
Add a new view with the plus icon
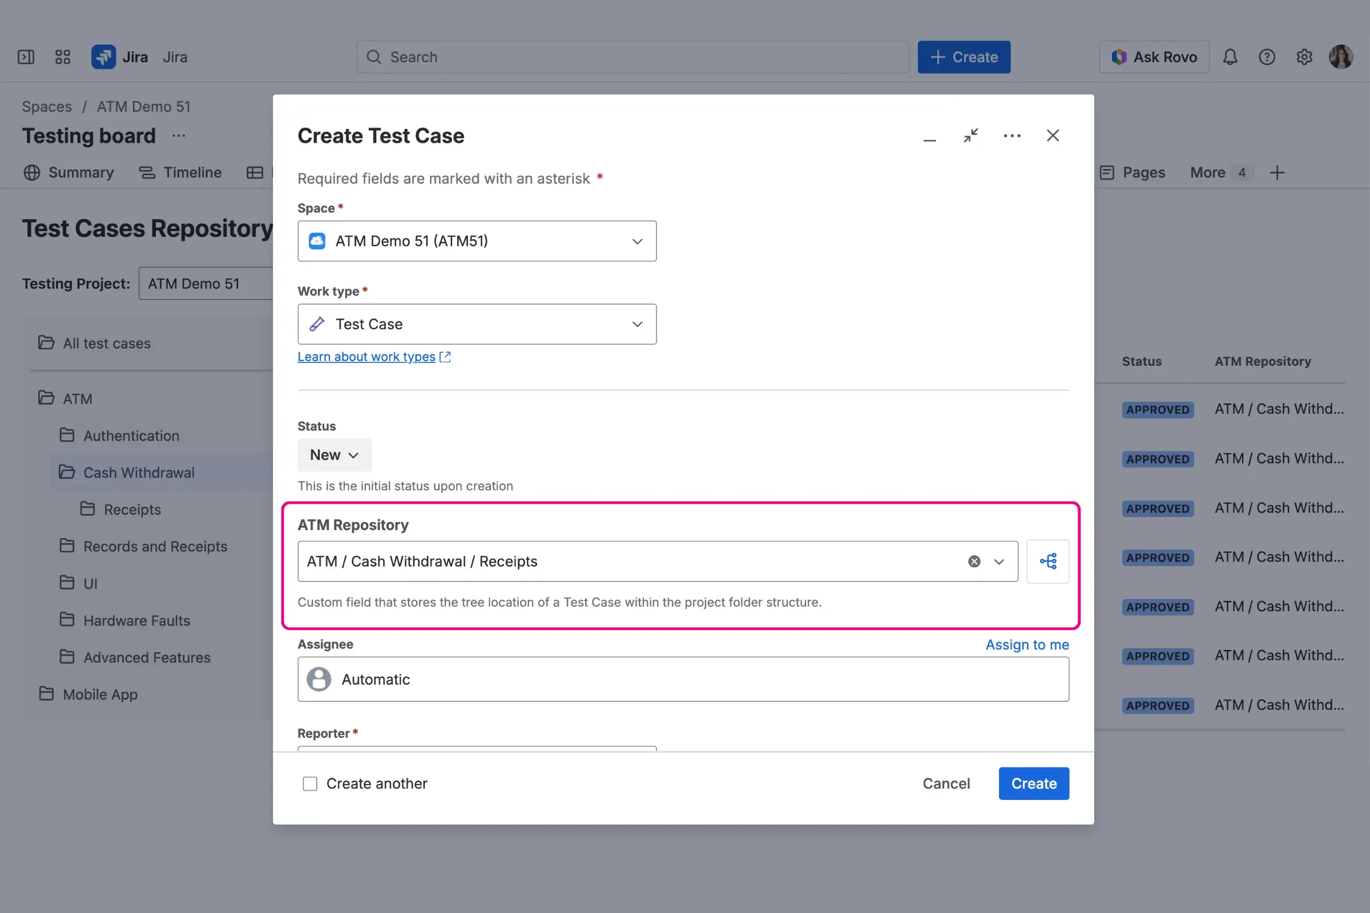point(1278,172)
